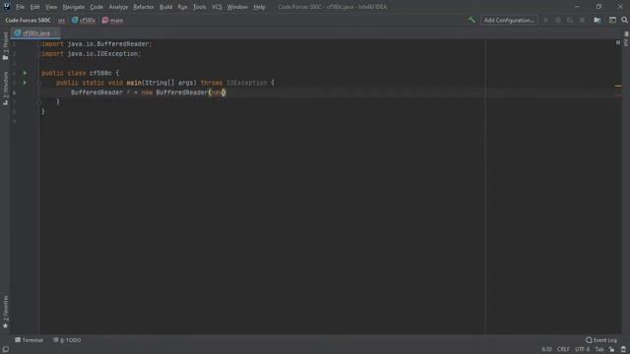Click the disabled Run play icon in toolbar
Screen dimensions: 630x354
tap(546, 20)
